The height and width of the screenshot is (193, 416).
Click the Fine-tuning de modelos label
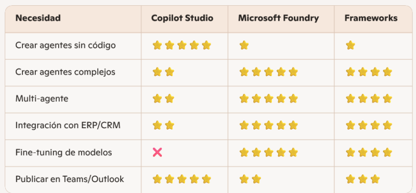point(63,153)
